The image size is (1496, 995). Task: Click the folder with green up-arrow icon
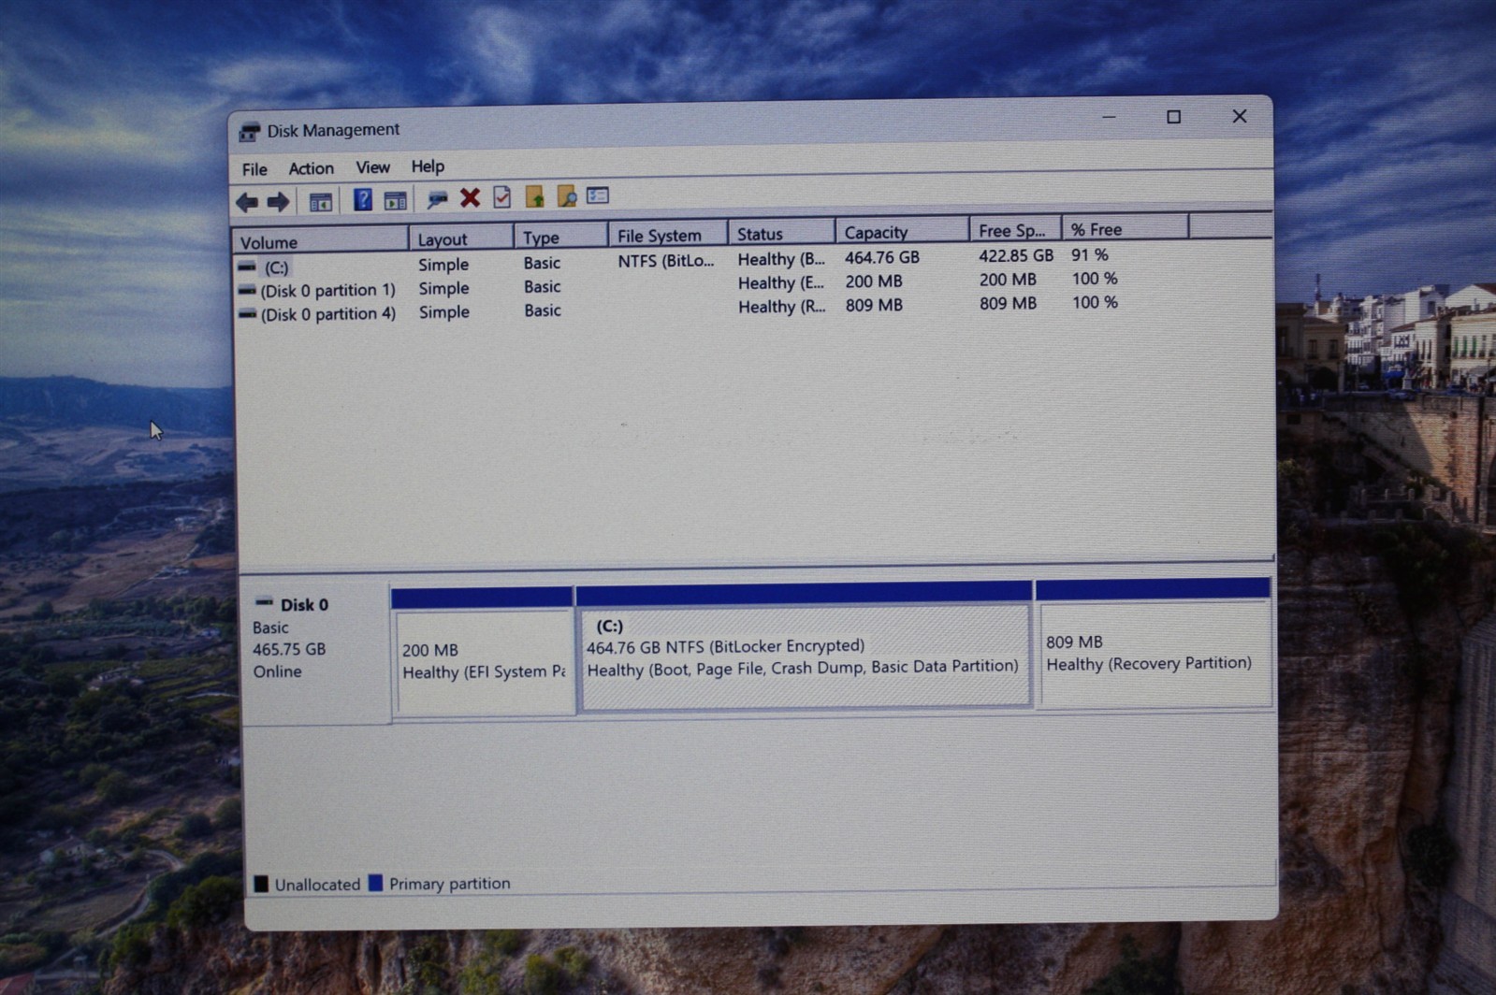[534, 195]
